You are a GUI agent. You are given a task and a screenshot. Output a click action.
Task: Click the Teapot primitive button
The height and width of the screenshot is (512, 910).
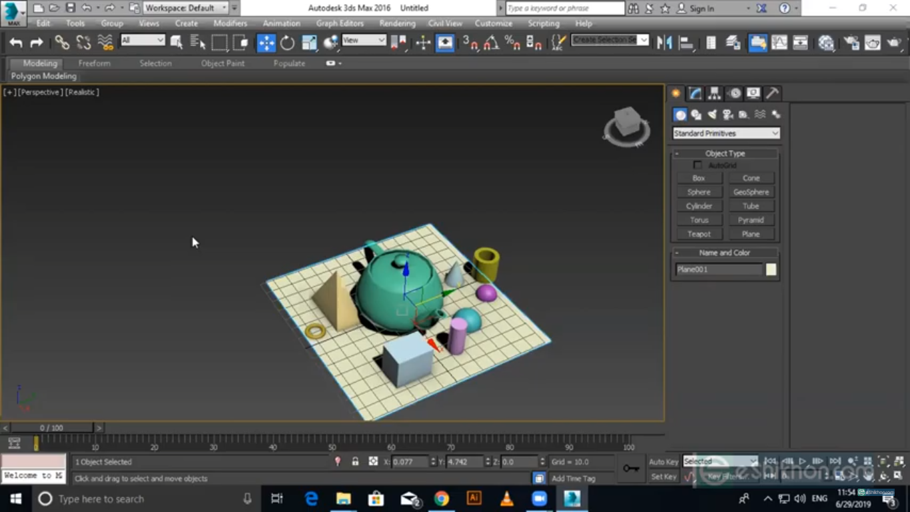coord(699,234)
